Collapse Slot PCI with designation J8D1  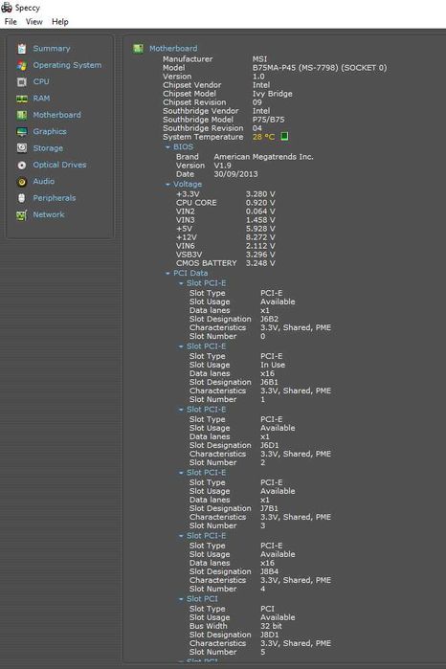tap(182, 599)
